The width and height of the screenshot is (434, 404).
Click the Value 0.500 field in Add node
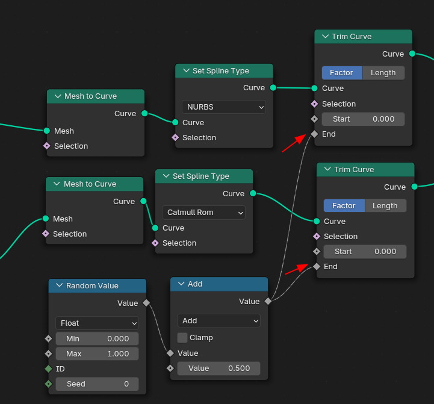tap(219, 368)
